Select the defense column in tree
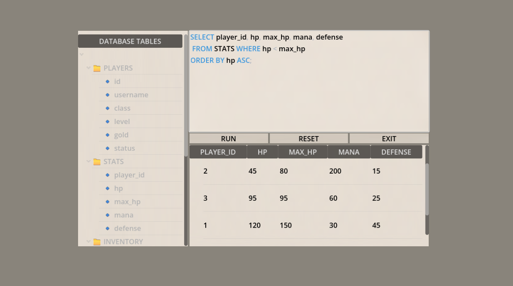 (x=128, y=228)
